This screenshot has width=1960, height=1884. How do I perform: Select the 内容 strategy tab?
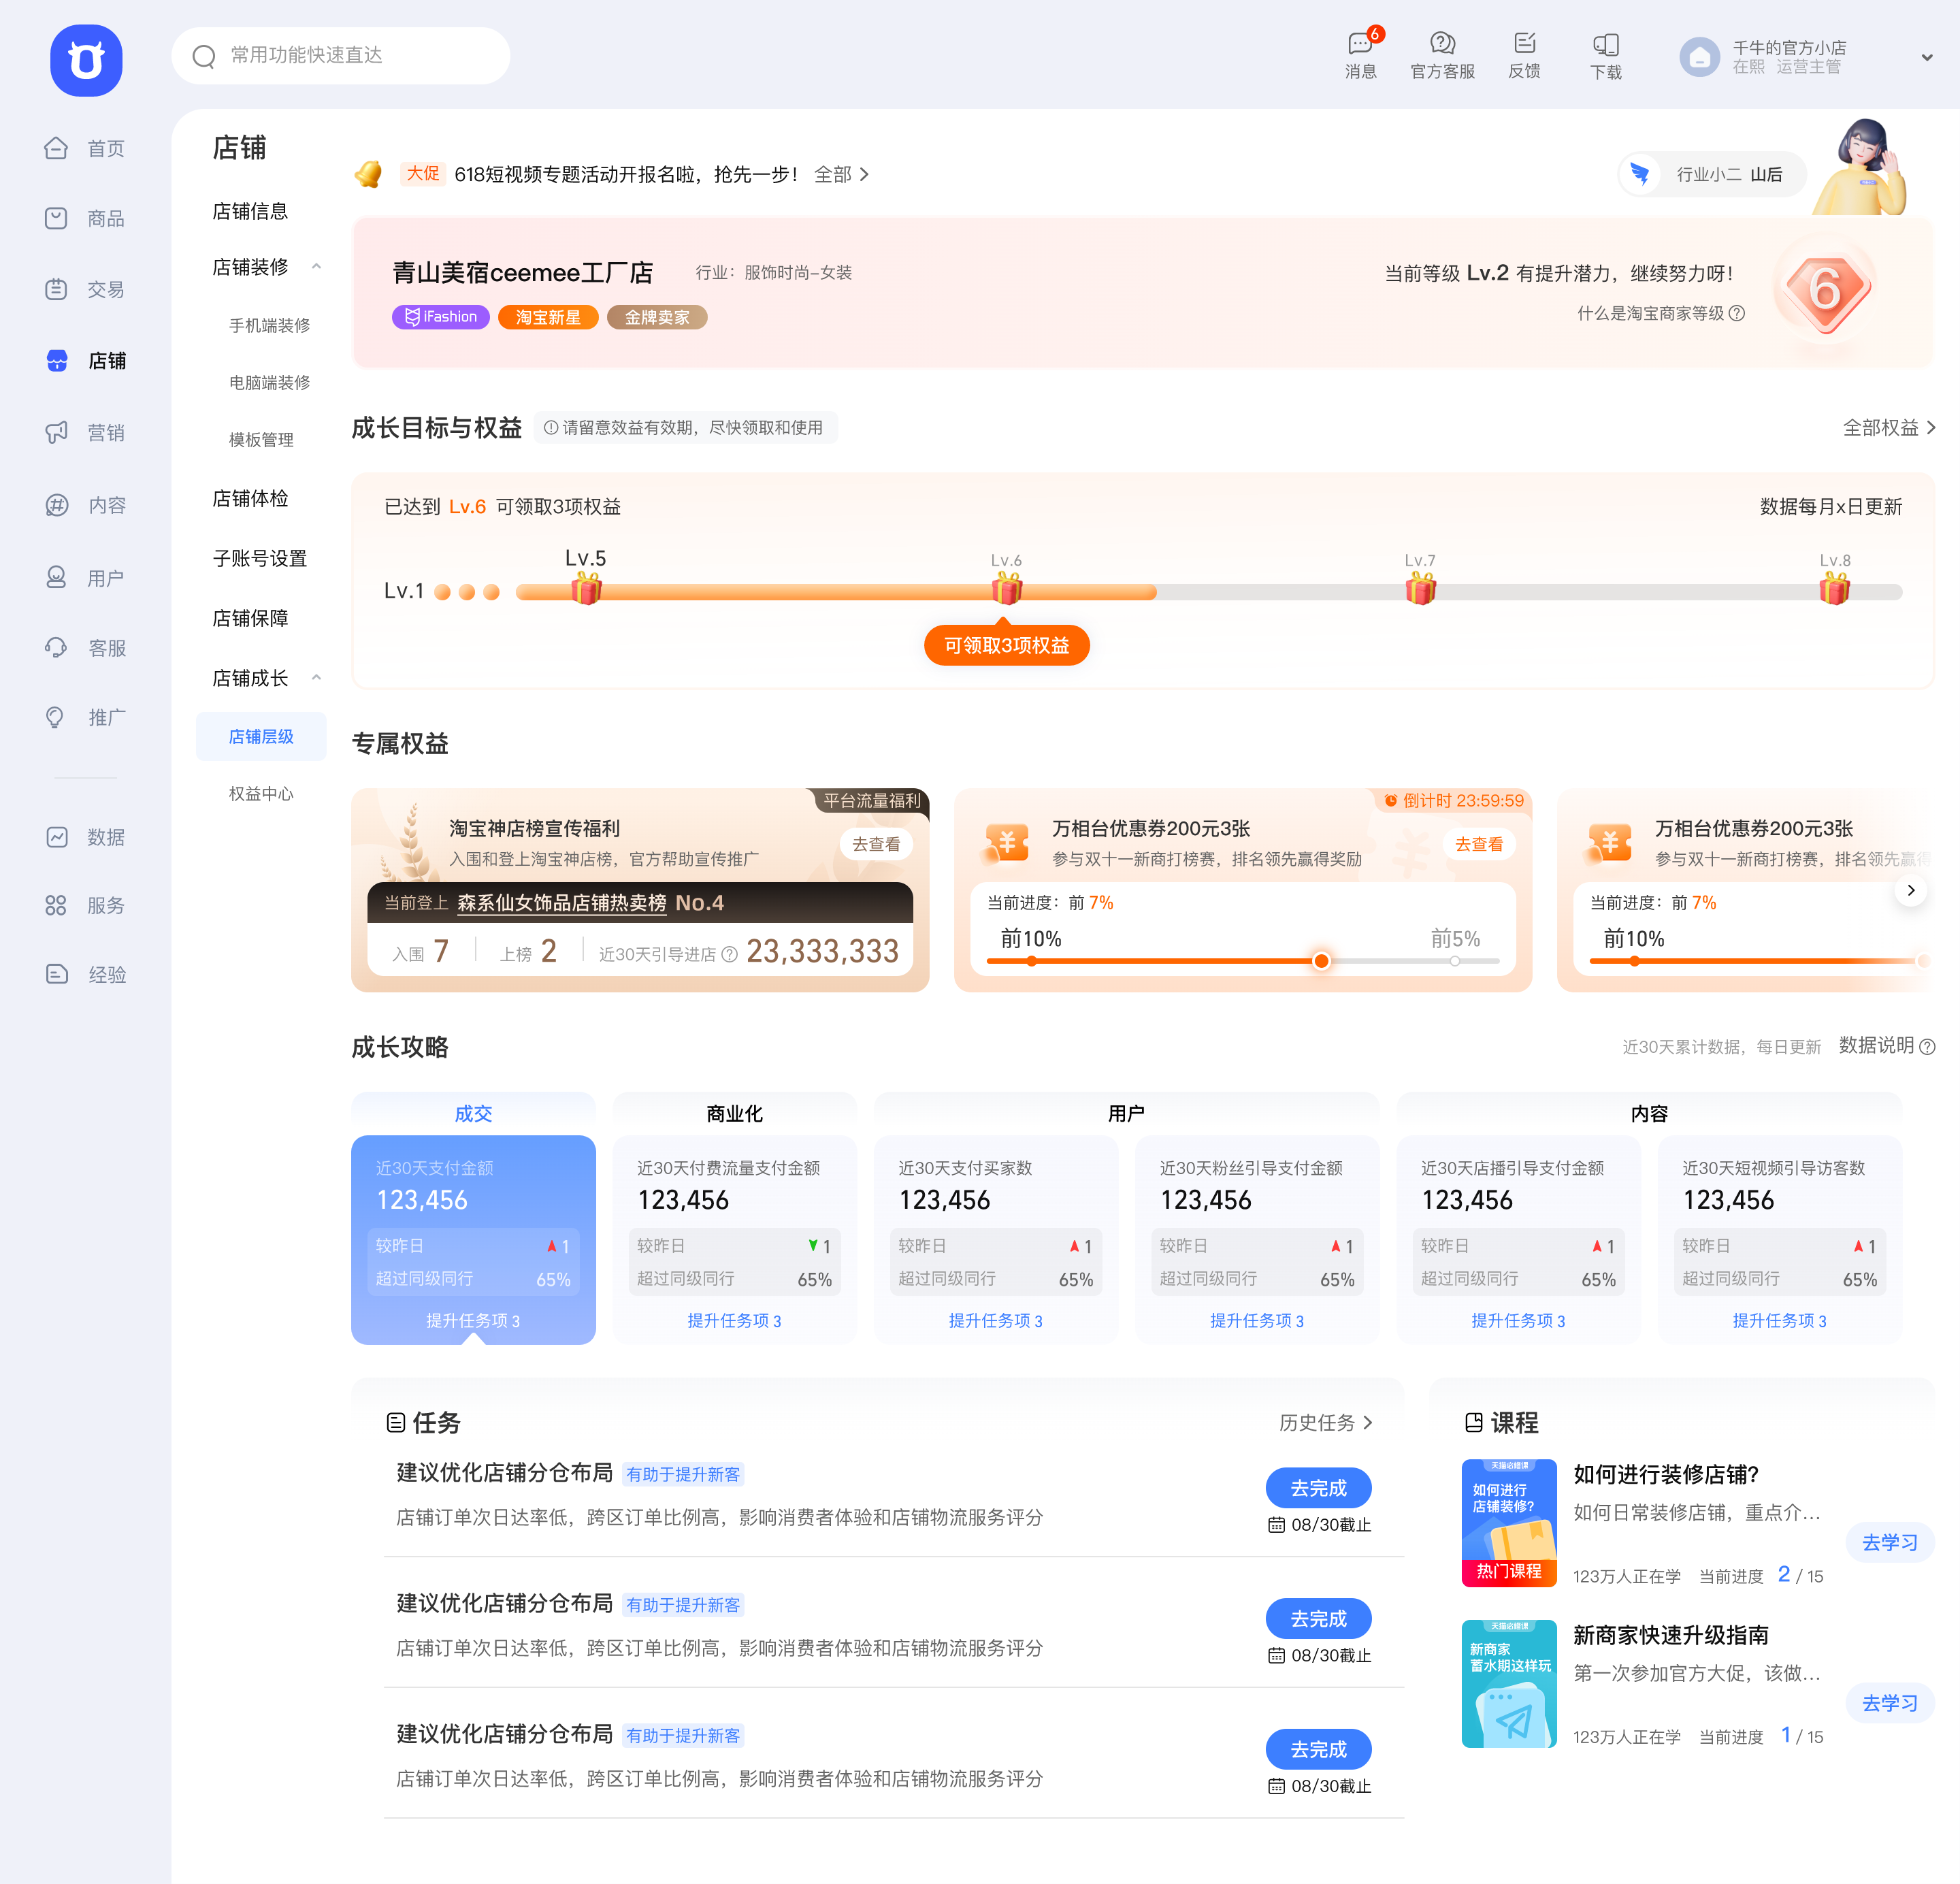pyautogui.click(x=1649, y=1113)
